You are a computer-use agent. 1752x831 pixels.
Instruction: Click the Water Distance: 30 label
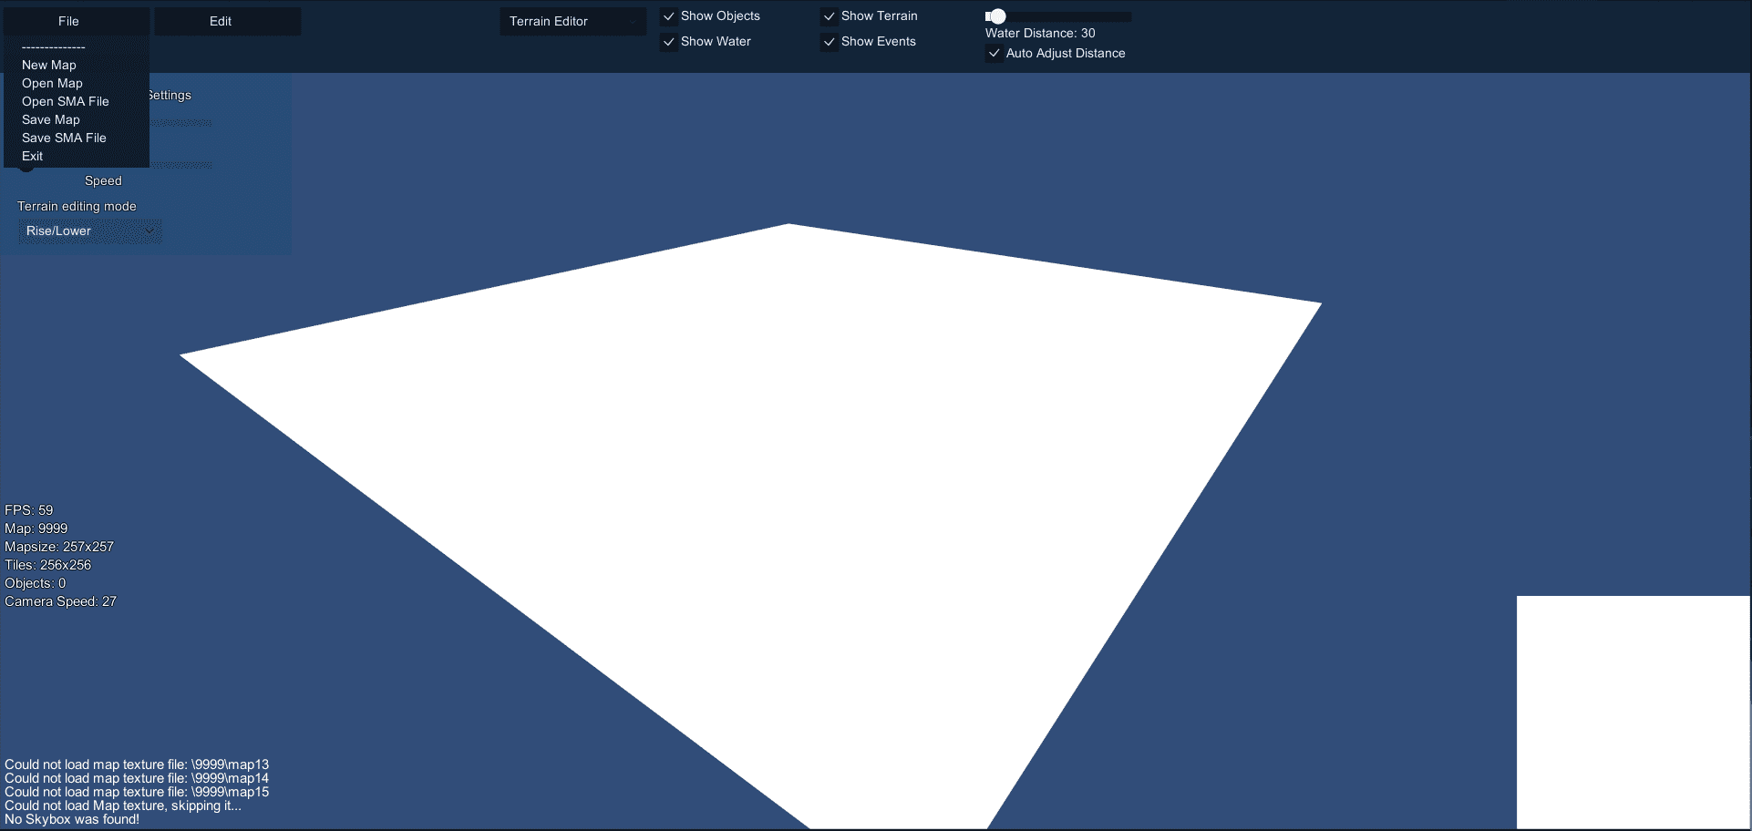pyautogui.click(x=1040, y=33)
